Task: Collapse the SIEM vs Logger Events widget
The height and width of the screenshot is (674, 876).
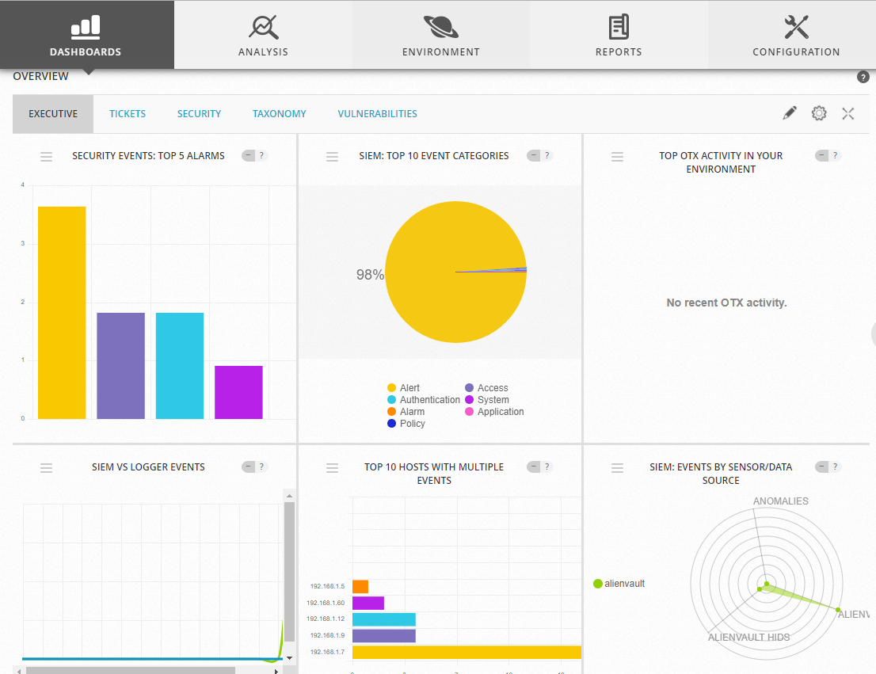Action: point(248,466)
